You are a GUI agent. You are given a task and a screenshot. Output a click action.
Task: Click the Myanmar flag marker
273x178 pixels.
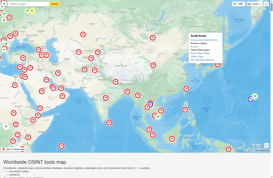[138, 95]
